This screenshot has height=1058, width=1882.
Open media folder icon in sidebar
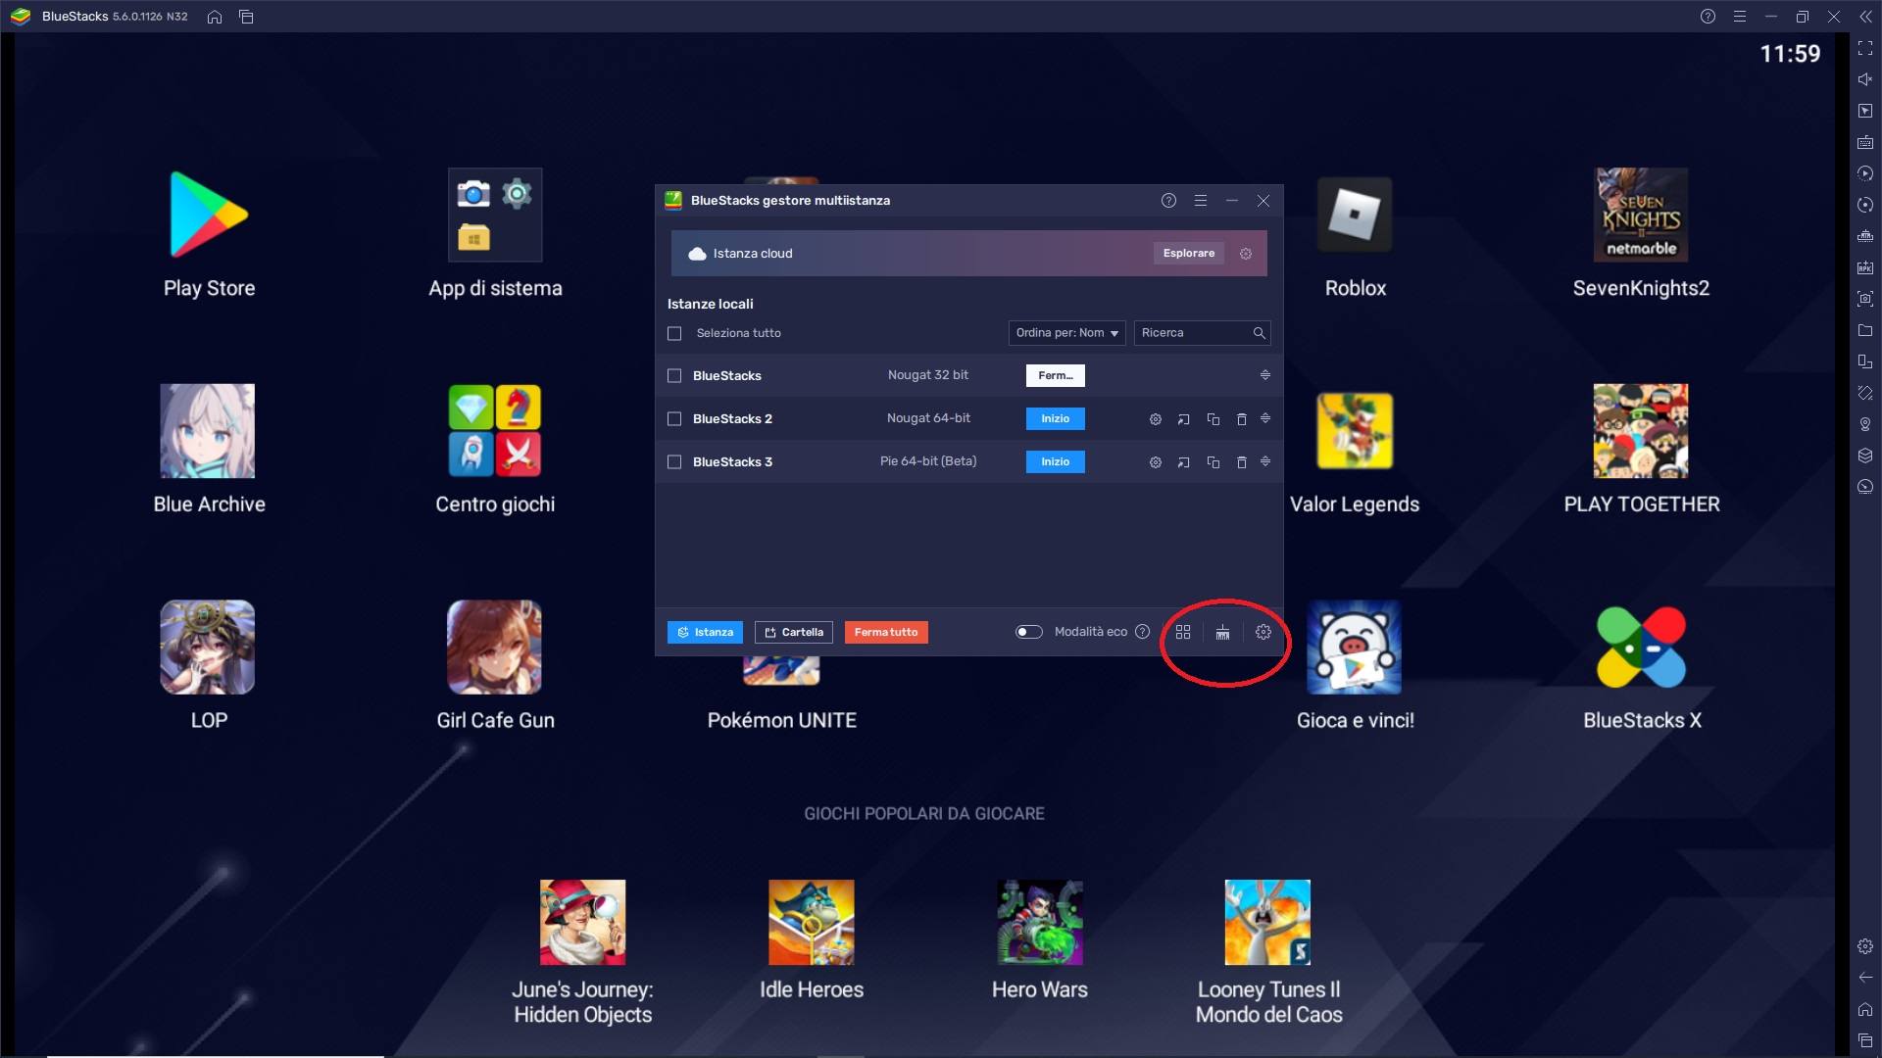pos(1865,330)
